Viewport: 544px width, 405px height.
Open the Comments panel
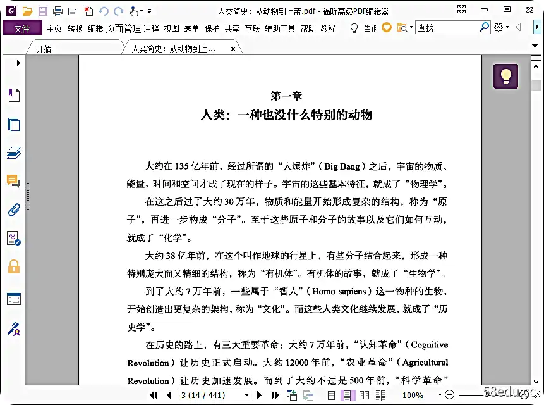pyautogui.click(x=14, y=180)
